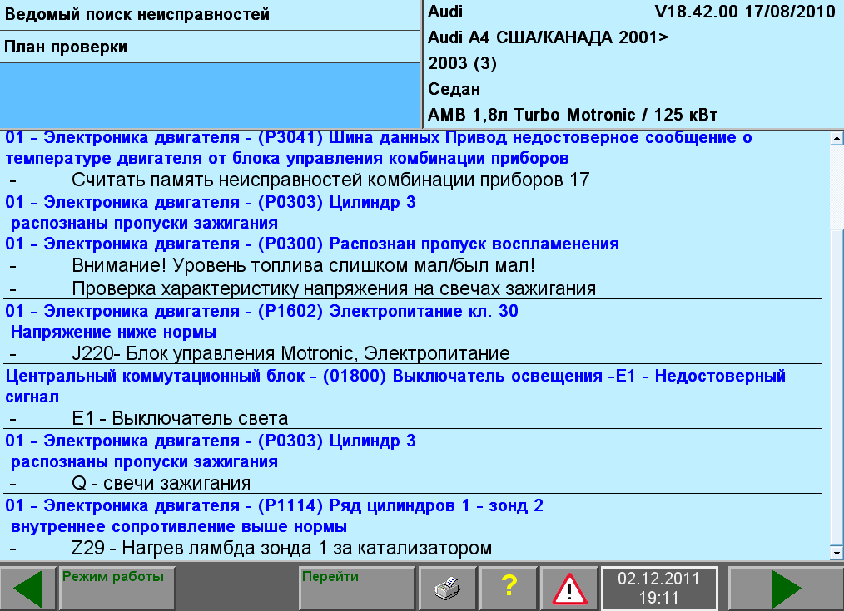This screenshot has width=844, height=611.
Task: Click the green forward arrow button
Action: tap(786, 589)
